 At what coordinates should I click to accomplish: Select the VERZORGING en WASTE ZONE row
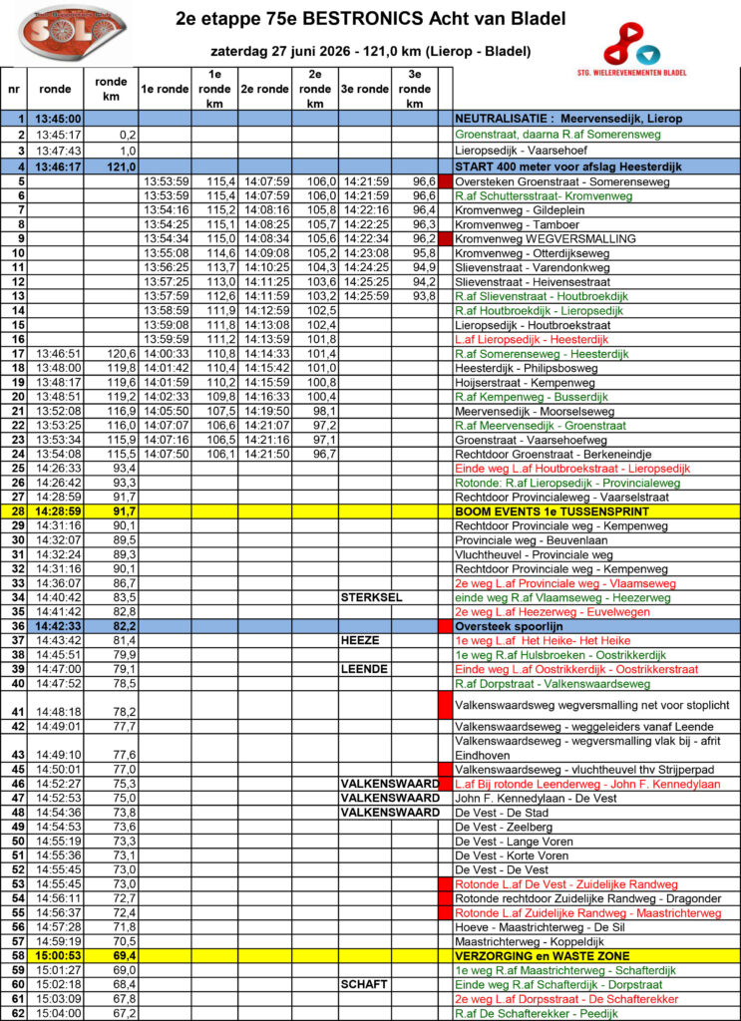tap(370, 956)
